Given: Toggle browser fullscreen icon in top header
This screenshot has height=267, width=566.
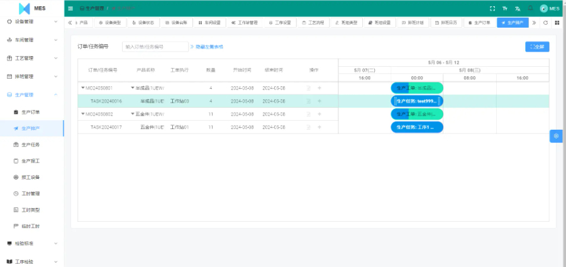Looking at the screenshot, I should click(492, 9).
